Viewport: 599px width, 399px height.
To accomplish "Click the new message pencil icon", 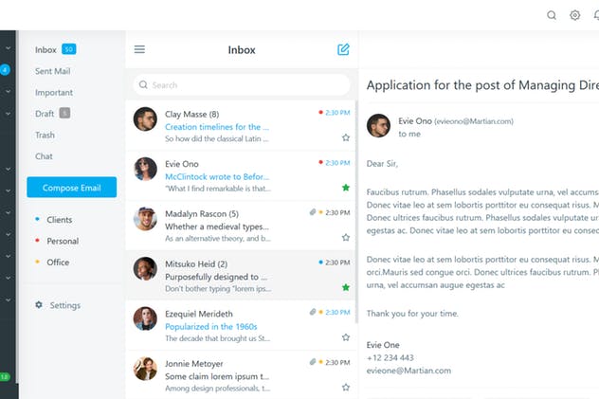I will [x=343, y=49].
